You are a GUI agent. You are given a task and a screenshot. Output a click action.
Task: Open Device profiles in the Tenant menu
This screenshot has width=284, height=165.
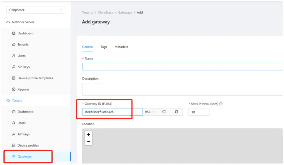point(28,145)
